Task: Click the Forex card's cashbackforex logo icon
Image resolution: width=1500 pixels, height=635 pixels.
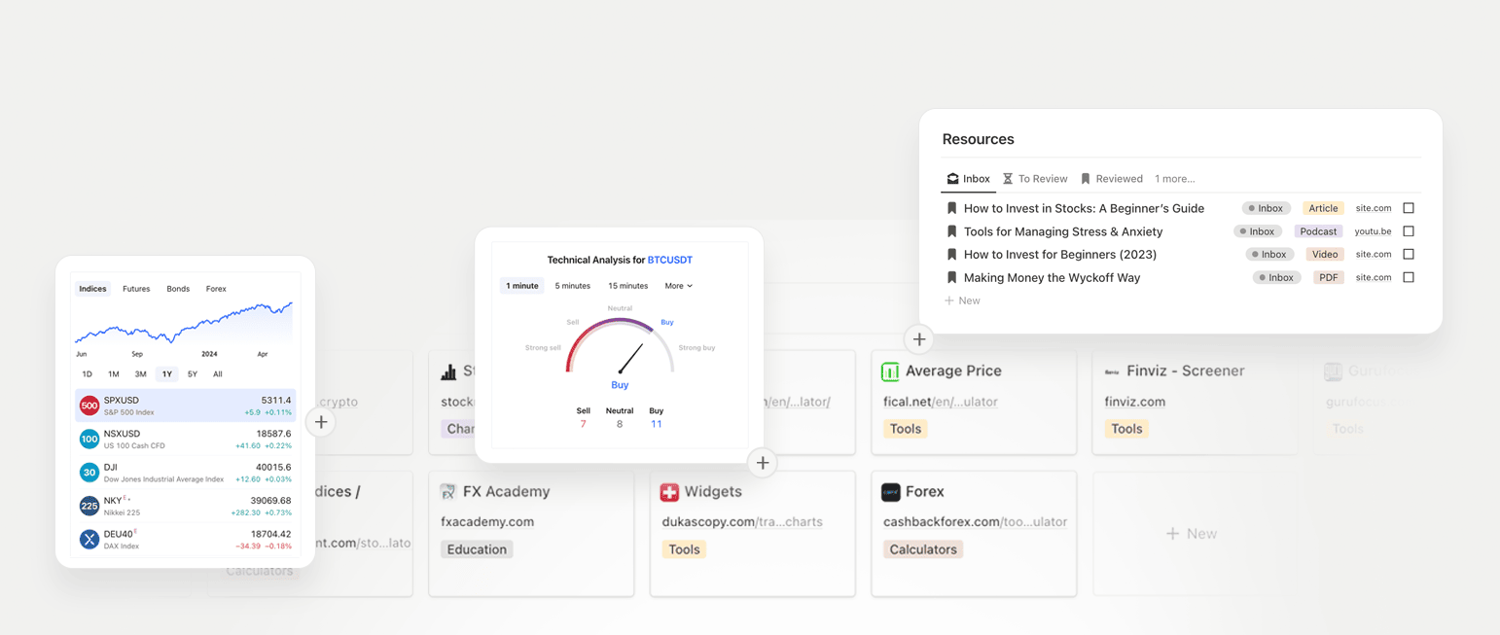Action: [889, 491]
